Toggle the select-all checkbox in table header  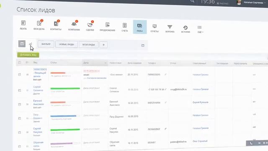[x=20, y=62]
